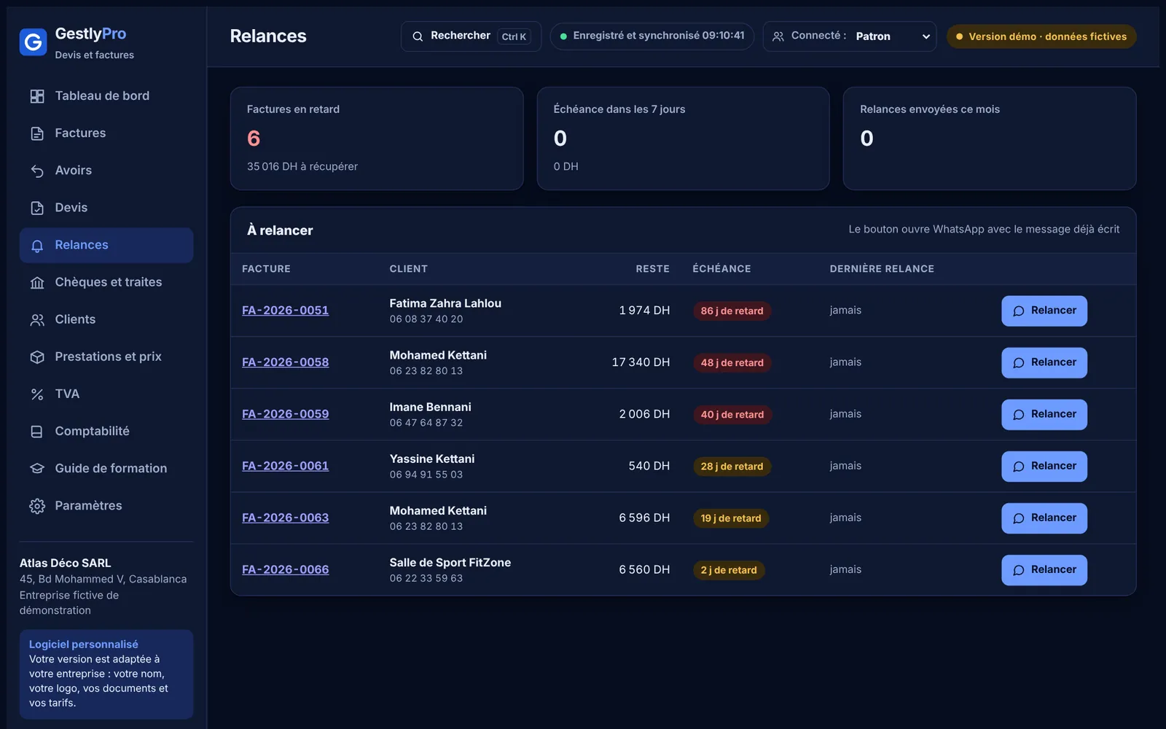
Task: Click the Relances bell icon
Action: coord(37,246)
